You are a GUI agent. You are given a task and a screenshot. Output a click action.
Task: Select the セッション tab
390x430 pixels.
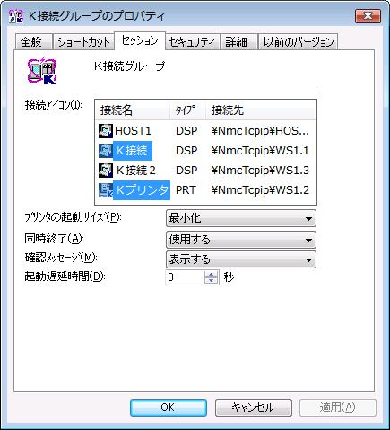click(x=140, y=40)
